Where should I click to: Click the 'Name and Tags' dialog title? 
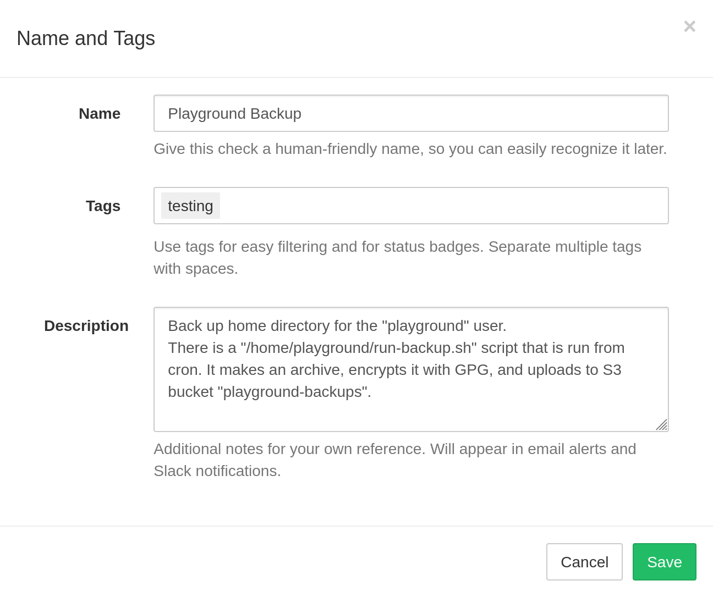tap(86, 38)
